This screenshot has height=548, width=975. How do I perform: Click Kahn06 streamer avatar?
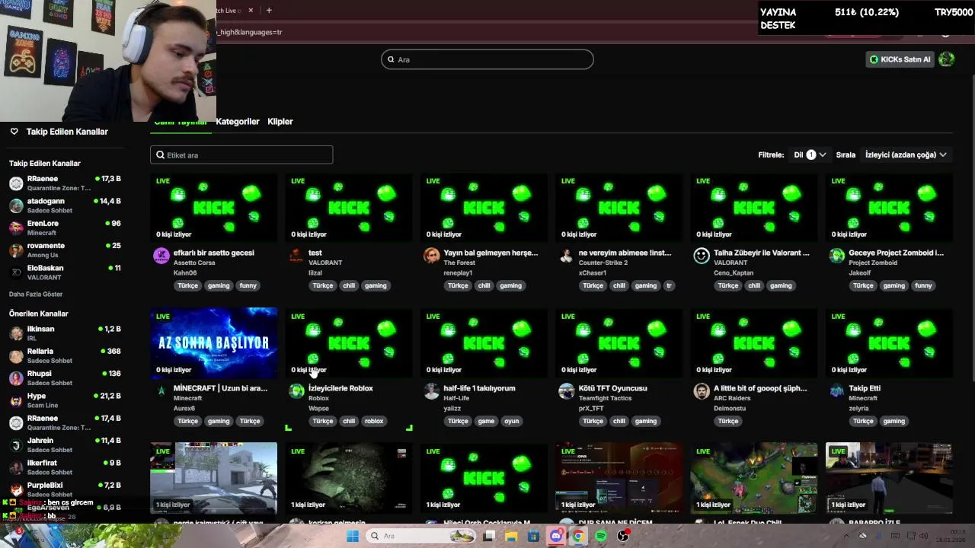pyautogui.click(x=161, y=256)
